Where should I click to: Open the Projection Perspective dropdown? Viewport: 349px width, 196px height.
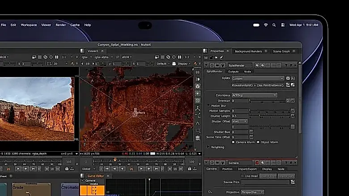coord(252,192)
